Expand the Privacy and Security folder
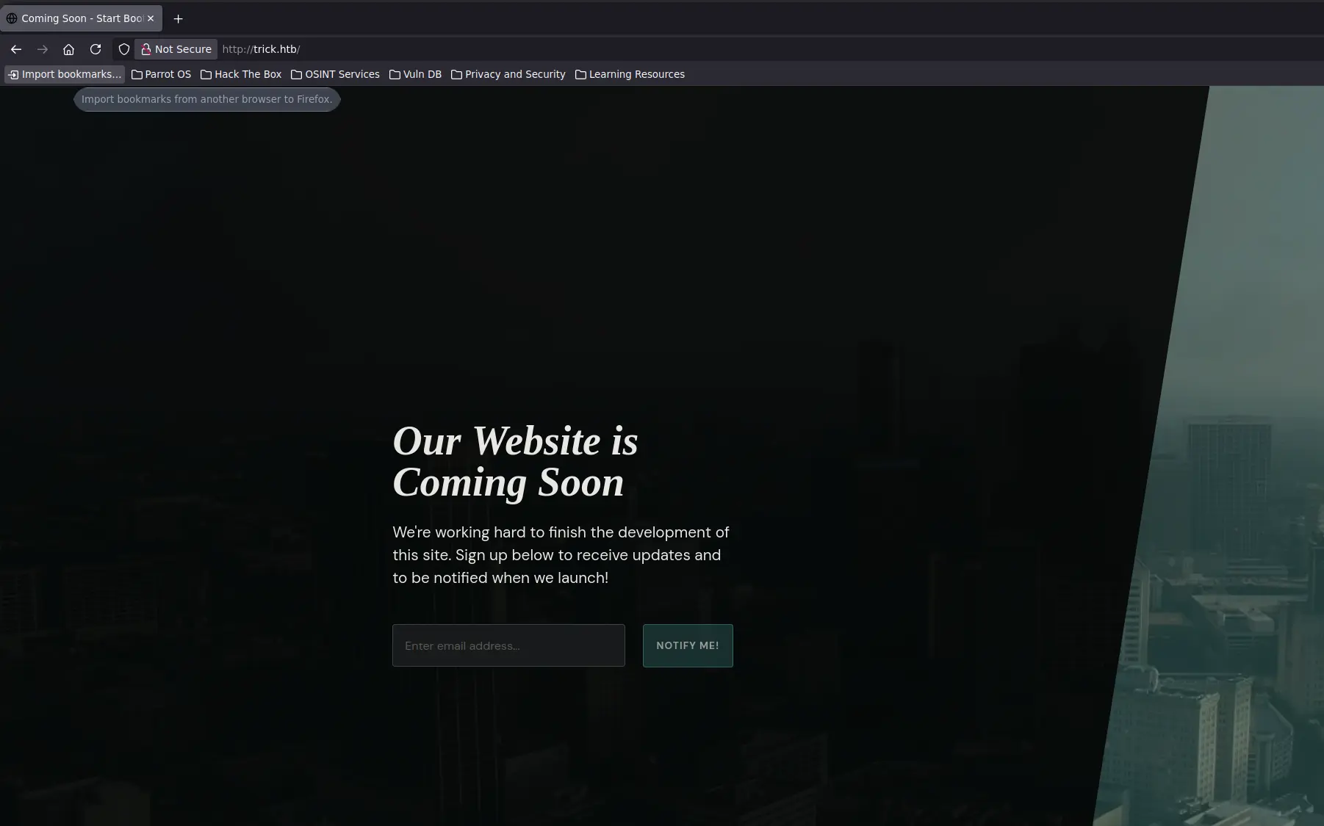Image resolution: width=1324 pixels, height=826 pixels. pyautogui.click(x=508, y=74)
